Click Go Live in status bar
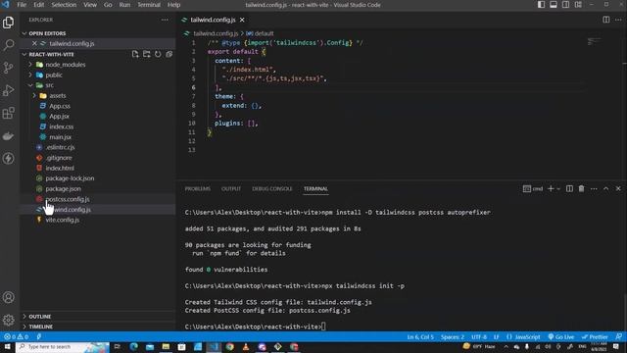 tap(561, 337)
